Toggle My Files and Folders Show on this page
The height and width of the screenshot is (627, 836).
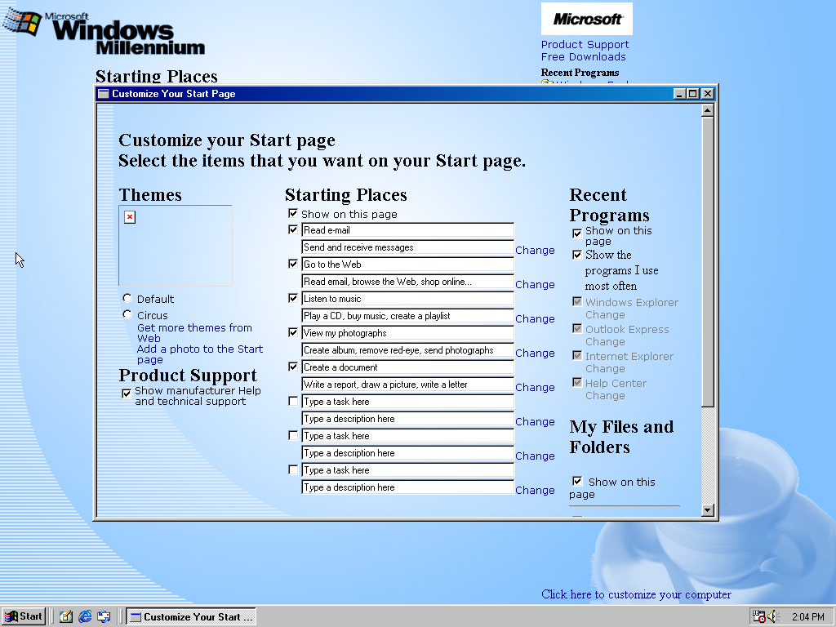click(577, 481)
